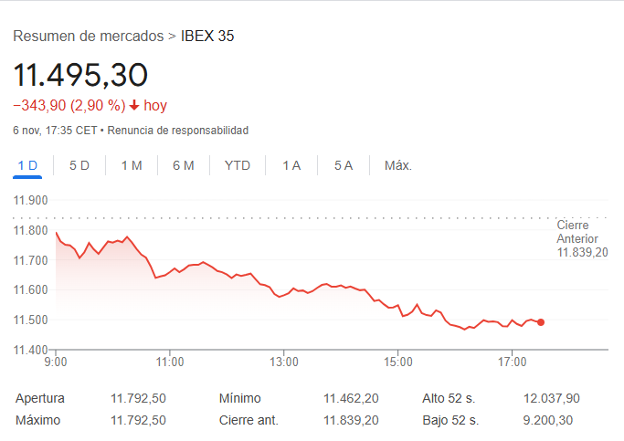Click the IBEX 35 breadcrumb title

pos(208,37)
